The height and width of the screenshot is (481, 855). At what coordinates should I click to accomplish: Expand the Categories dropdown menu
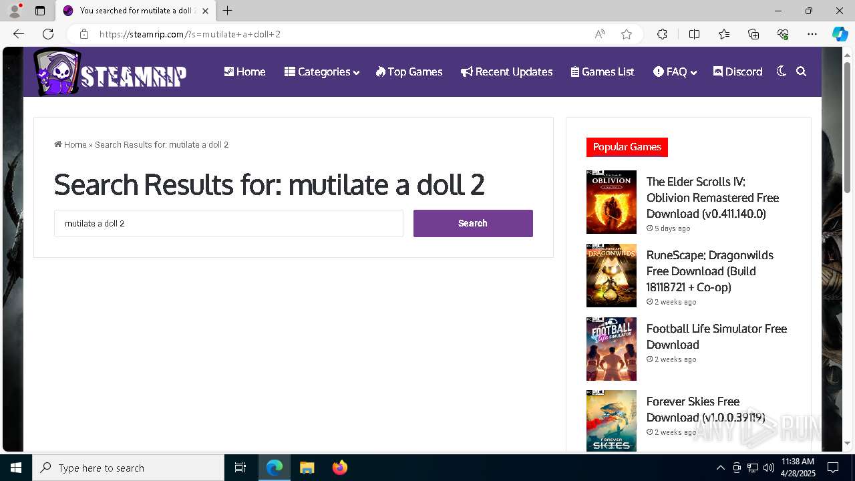pyautogui.click(x=321, y=71)
